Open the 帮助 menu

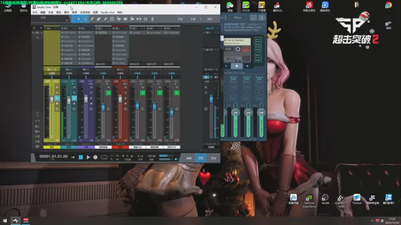[120, 12]
